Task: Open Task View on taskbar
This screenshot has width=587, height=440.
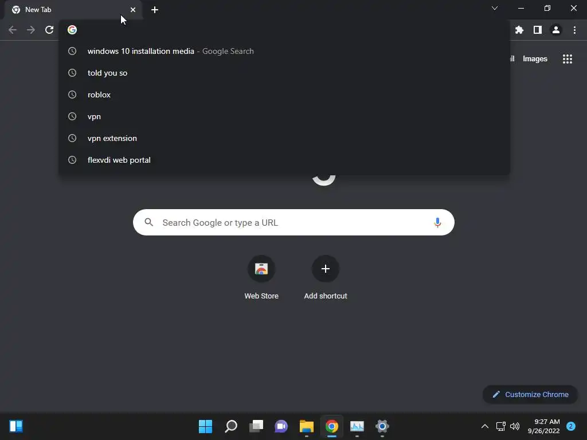Action: pyautogui.click(x=256, y=426)
